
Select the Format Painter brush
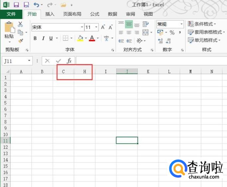[21, 41]
